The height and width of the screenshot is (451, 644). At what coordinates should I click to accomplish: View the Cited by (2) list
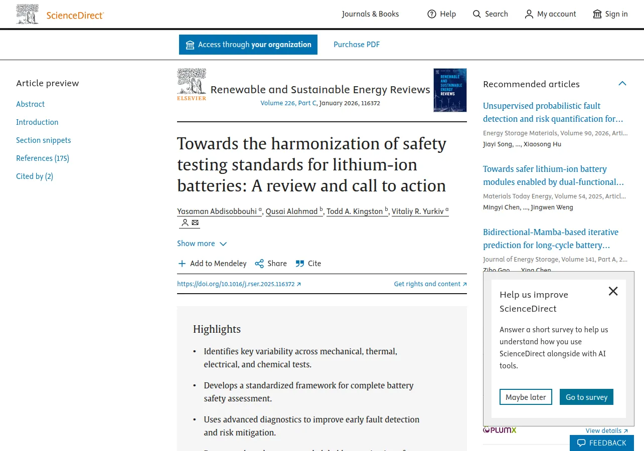(x=35, y=176)
